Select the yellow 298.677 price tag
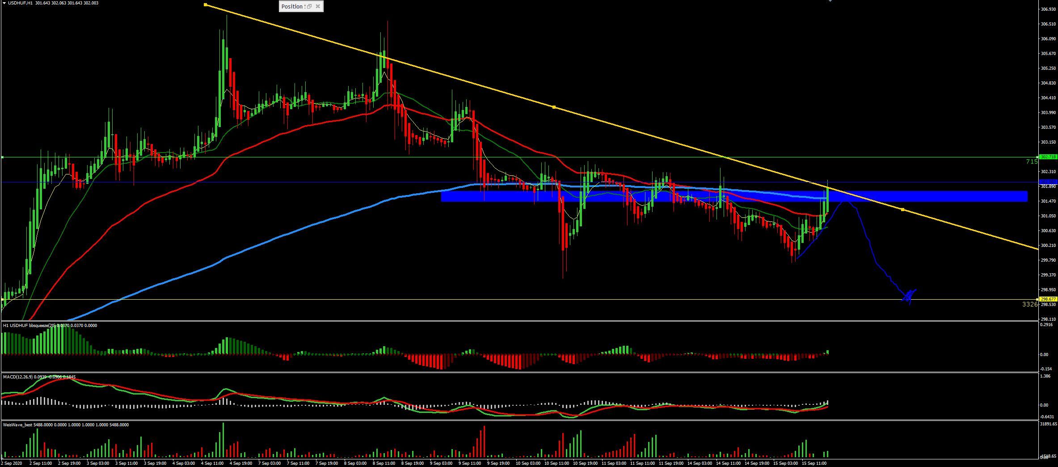 [1049, 299]
